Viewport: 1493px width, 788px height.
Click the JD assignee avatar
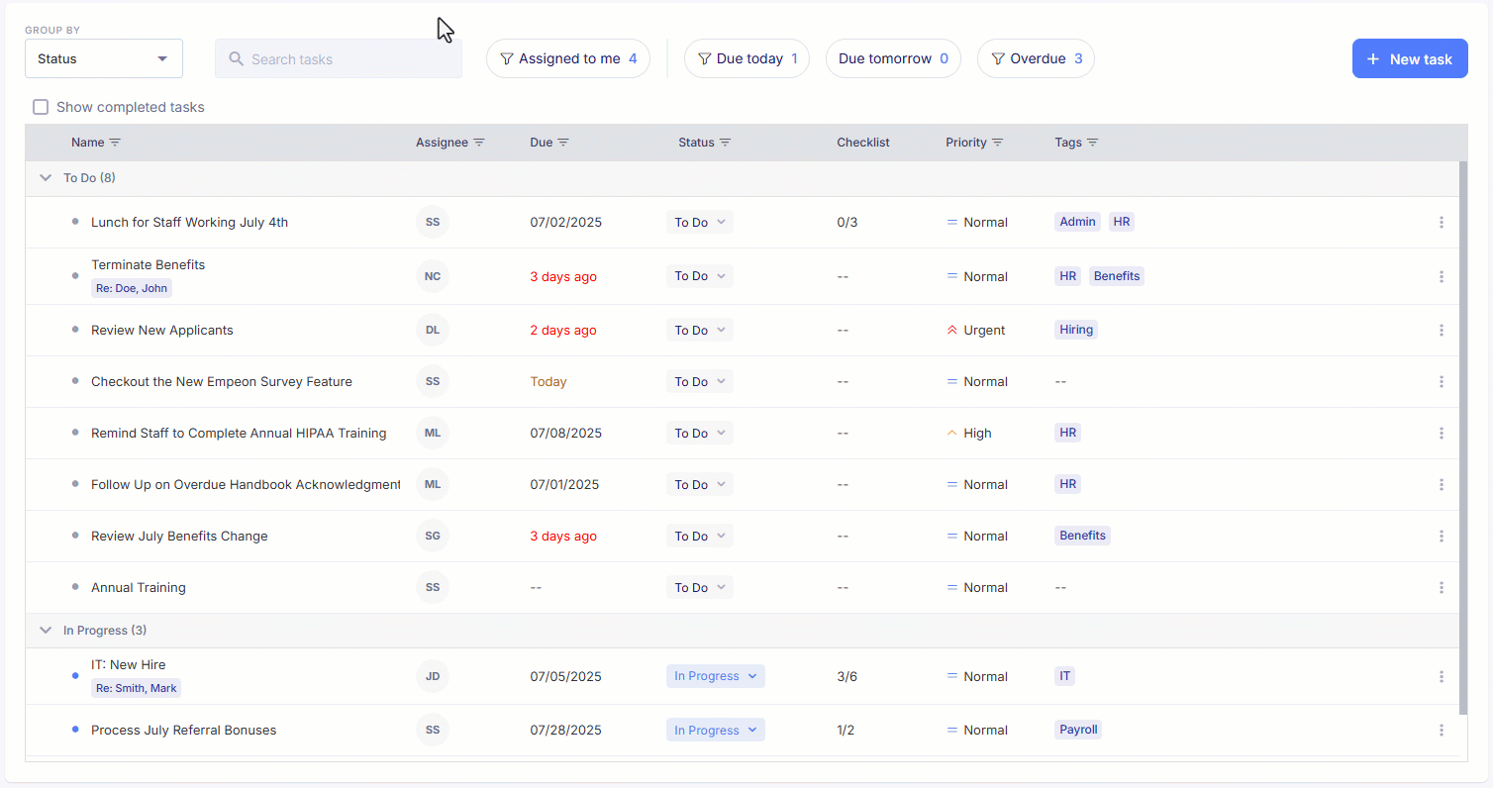[x=433, y=676]
